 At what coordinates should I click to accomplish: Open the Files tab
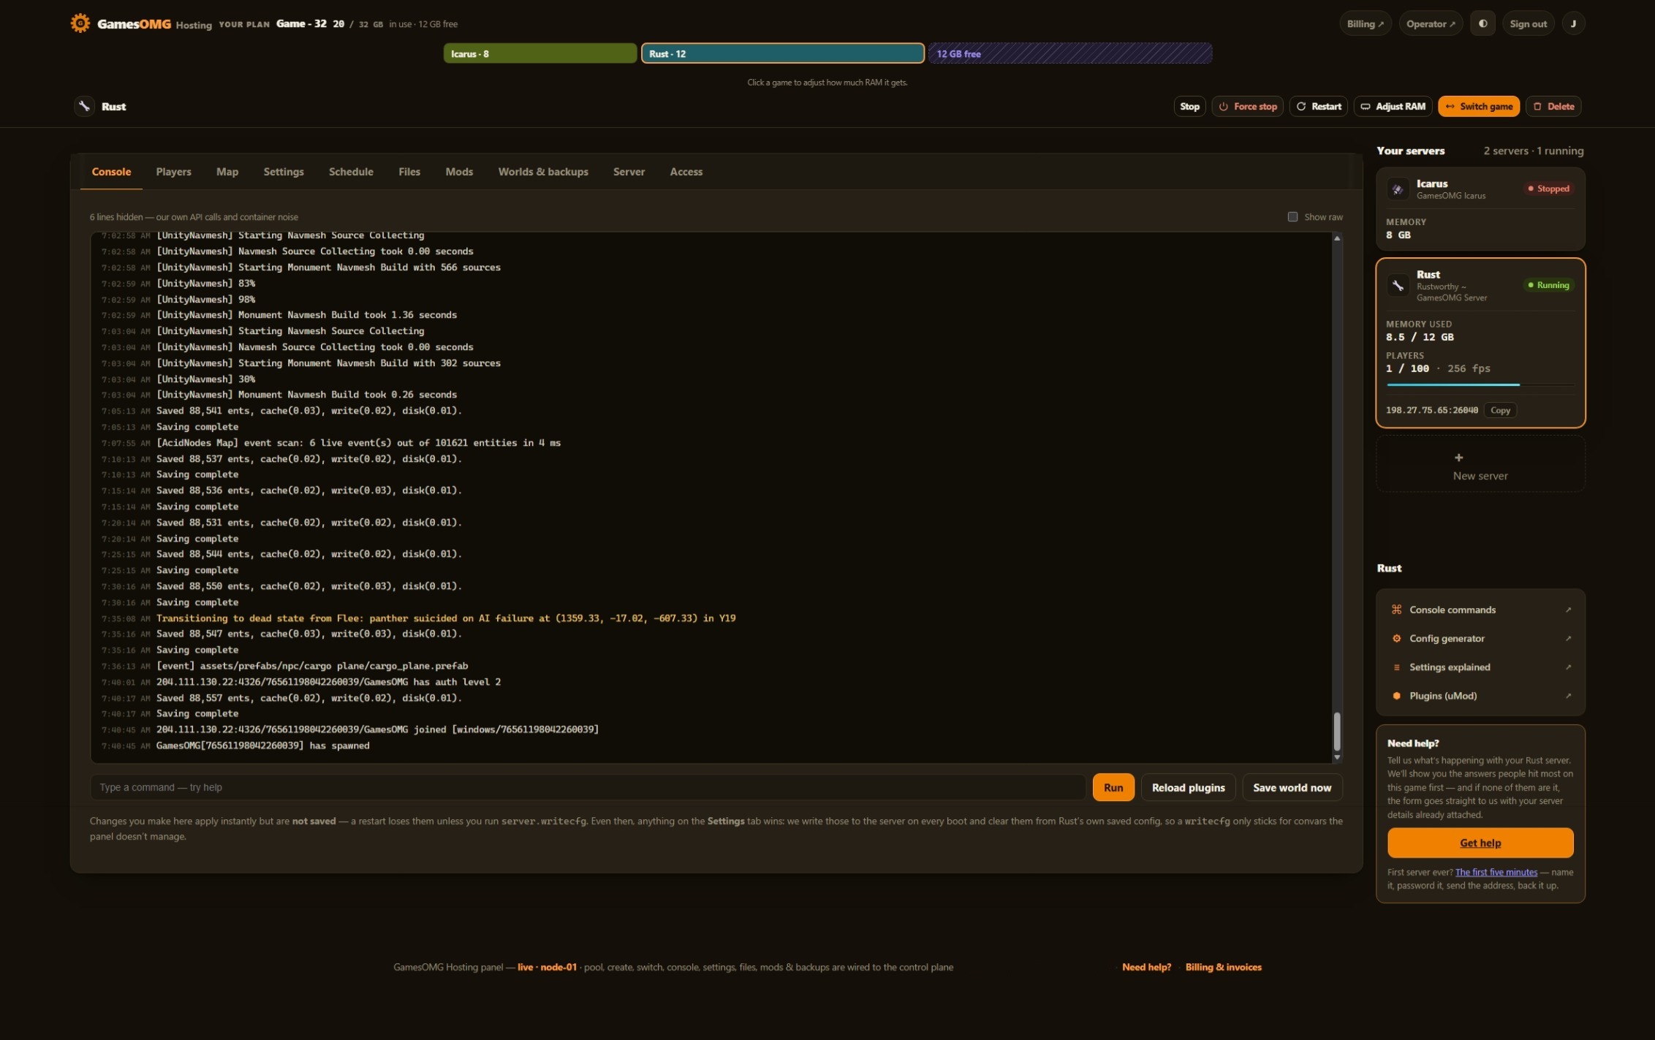(409, 172)
